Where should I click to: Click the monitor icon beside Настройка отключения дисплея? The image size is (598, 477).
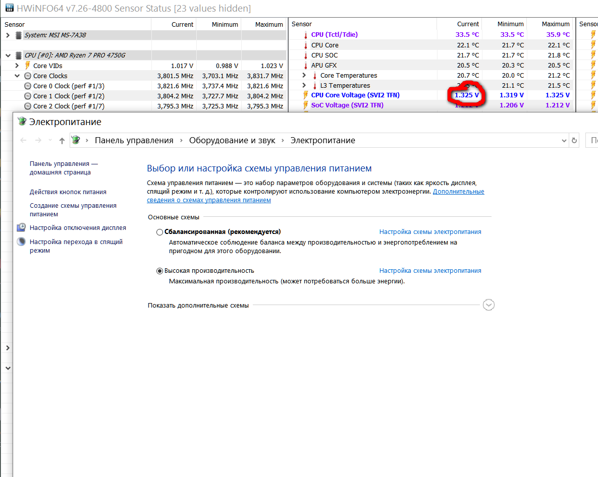coord(21,228)
